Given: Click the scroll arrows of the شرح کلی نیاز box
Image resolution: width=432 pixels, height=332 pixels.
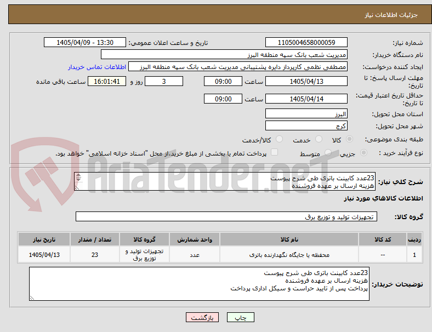Looking at the screenshot, I should point(78,178).
